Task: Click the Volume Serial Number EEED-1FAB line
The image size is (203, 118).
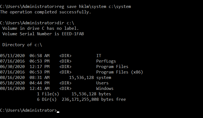Action: pyautogui.click(x=43, y=34)
